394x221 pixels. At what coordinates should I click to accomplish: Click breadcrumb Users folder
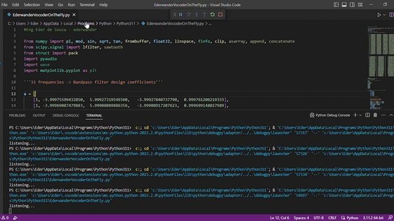tap(21, 23)
